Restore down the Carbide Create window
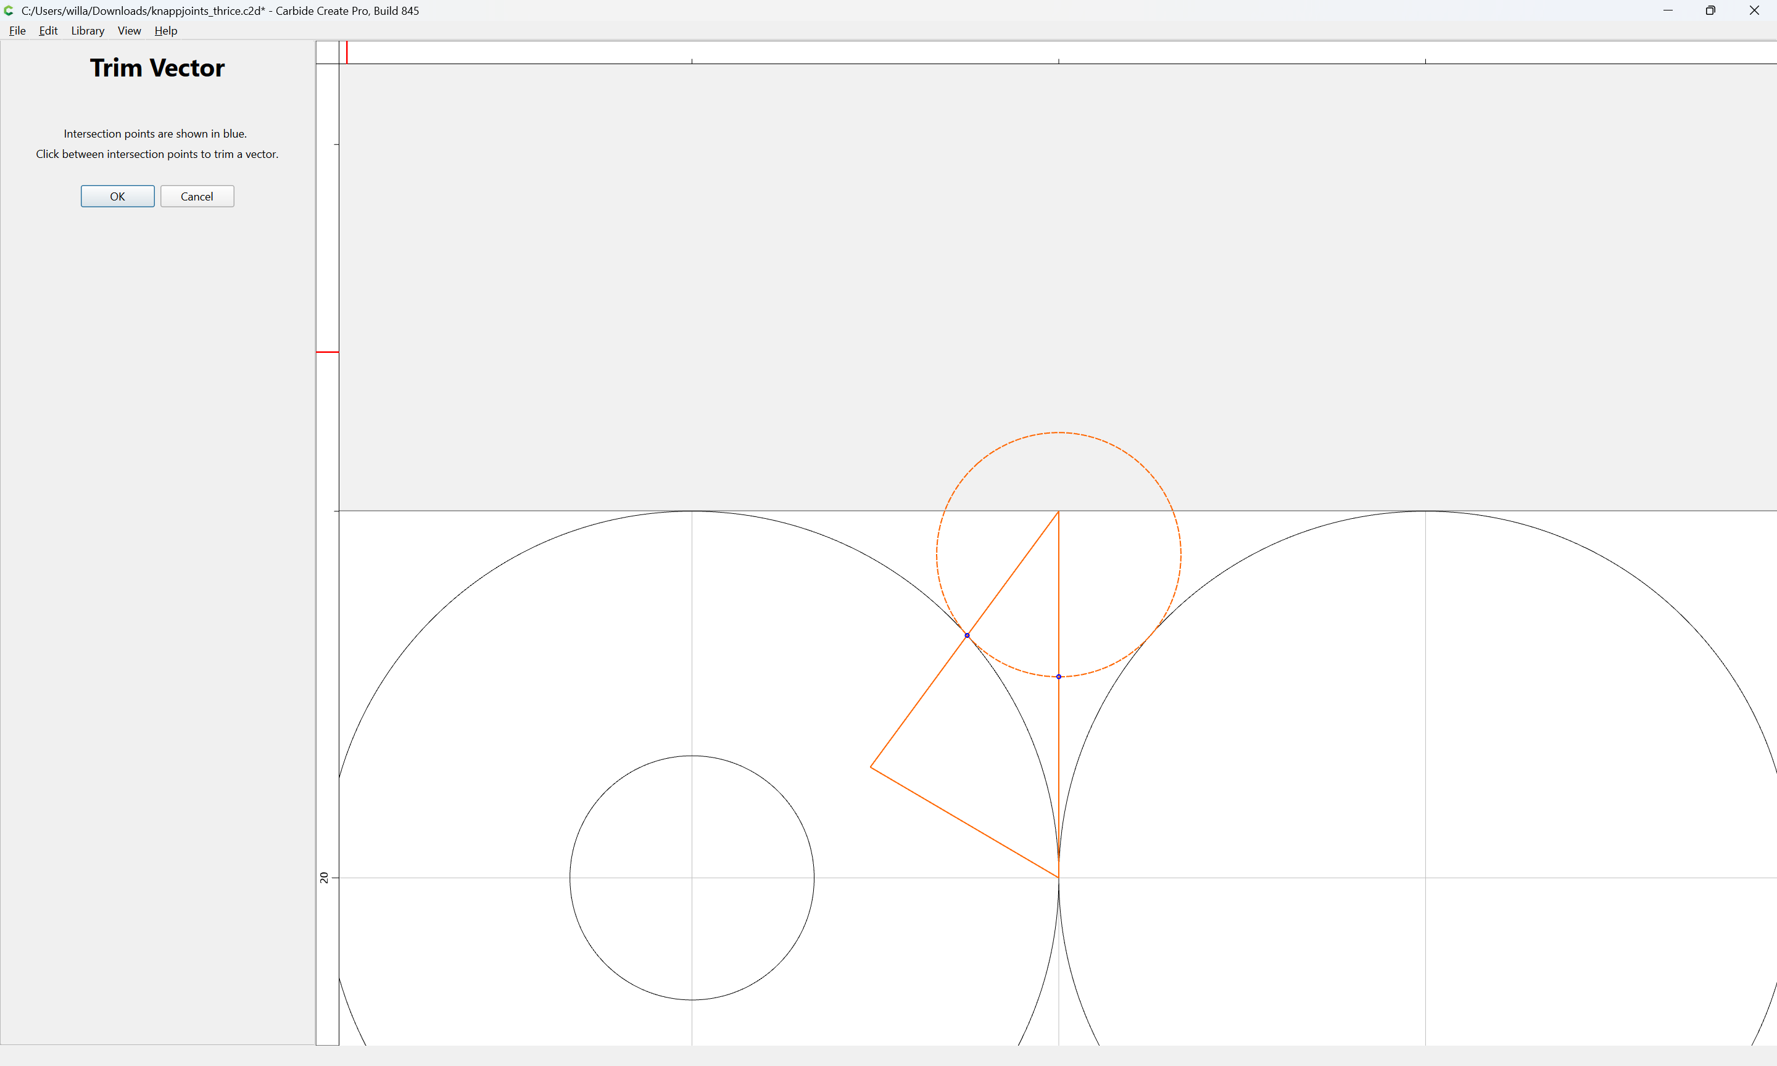Screen dimensions: 1777x1066 click(1711, 10)
